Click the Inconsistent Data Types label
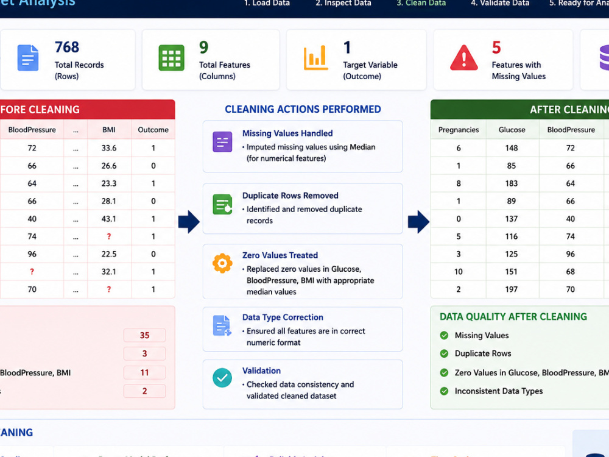The width and height of the screenshot is (609, 457). tap(499, 391)
